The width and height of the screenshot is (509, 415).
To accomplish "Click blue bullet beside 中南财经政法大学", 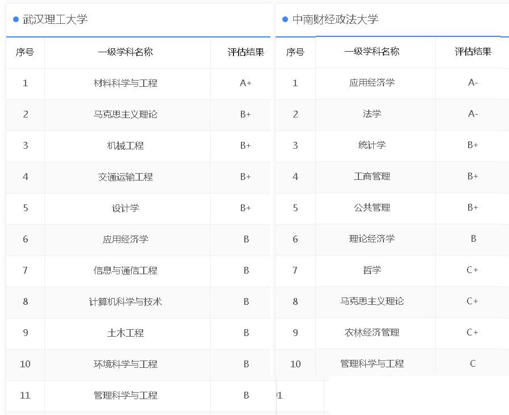I will pos(285,19).
